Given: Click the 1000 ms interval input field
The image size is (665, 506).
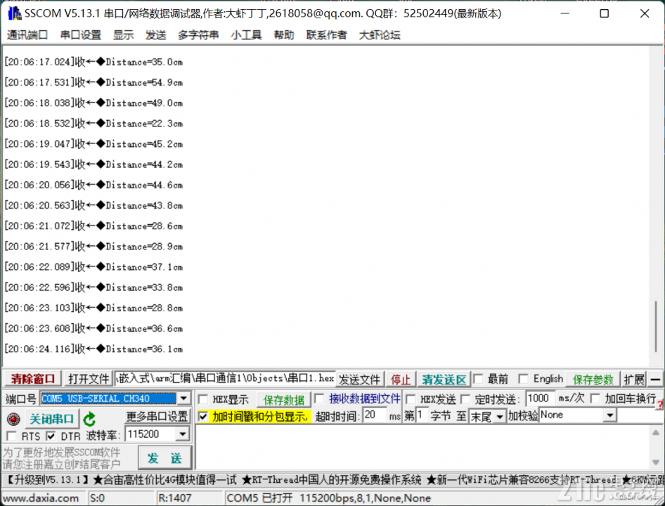Looking at the screenshot, I should (540, 398).
